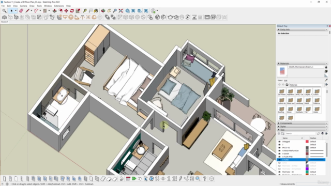Click the magnifier icon in bottom toolbar
Image resolution: width=331 pixels, height=186 pixels.
coord(198,179)
